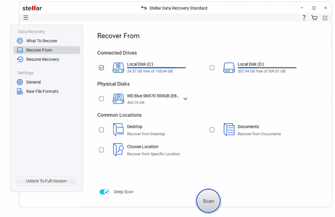Click the stellar logo
The image size is (335, 217).
point(32,8)
